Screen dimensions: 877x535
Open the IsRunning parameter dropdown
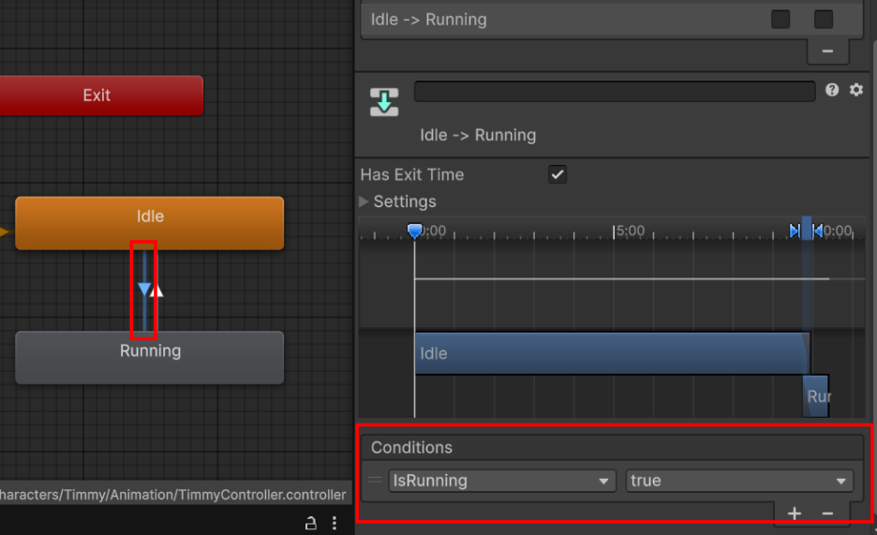tap(502, 481)
